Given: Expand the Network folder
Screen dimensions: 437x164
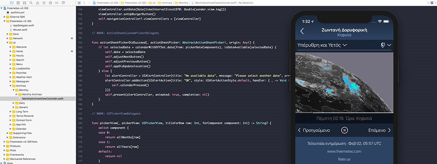Looking at the screenshot, I should tap(7, 38).
